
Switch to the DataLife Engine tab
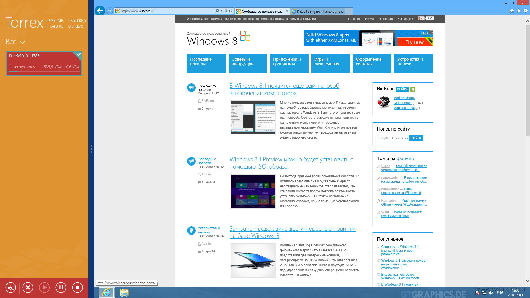tap(317, 11)
